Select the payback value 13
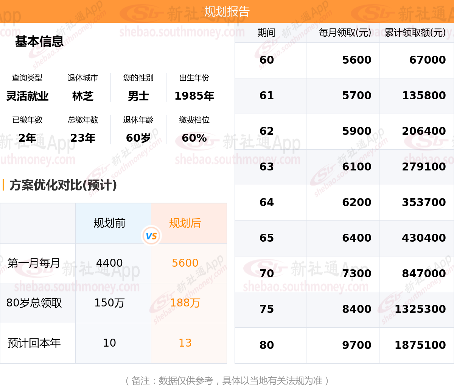Screen dimensions: 454x386 pyautogui.click(x=185, y=343)
